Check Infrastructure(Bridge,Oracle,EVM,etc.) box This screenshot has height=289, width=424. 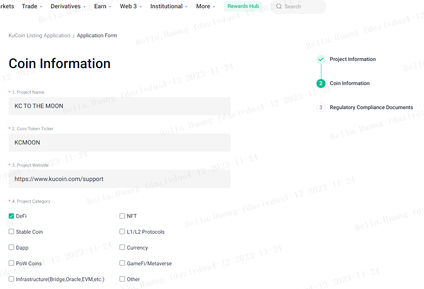pyautogui.click(x=11, y=279)
